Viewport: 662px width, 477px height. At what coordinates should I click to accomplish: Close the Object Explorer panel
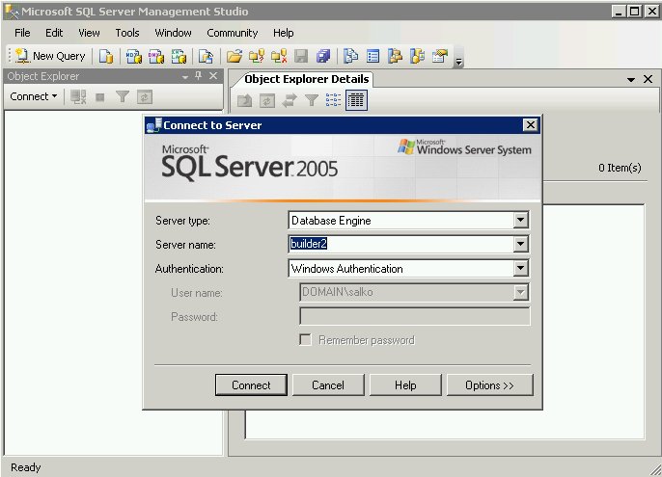tap(213, 76)
